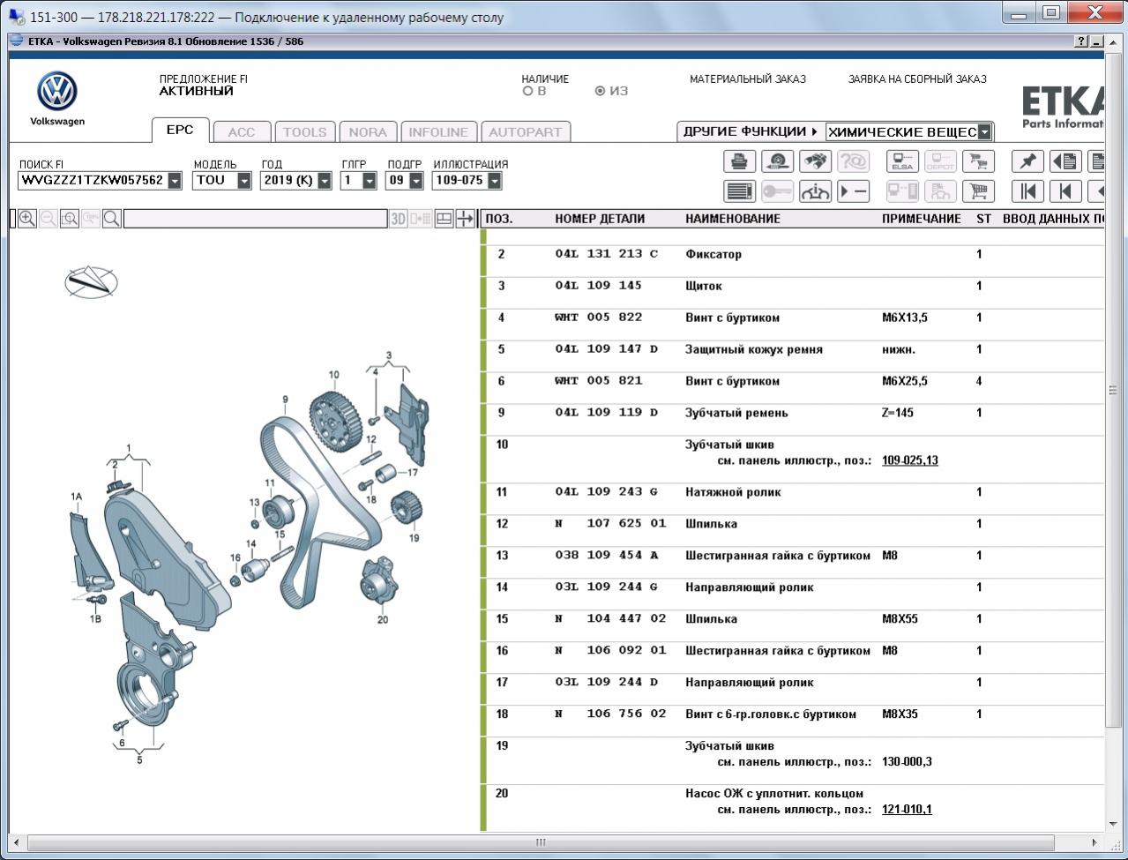Click the wheel and tire icon
1128x860 pixels.
pos(777,161)
